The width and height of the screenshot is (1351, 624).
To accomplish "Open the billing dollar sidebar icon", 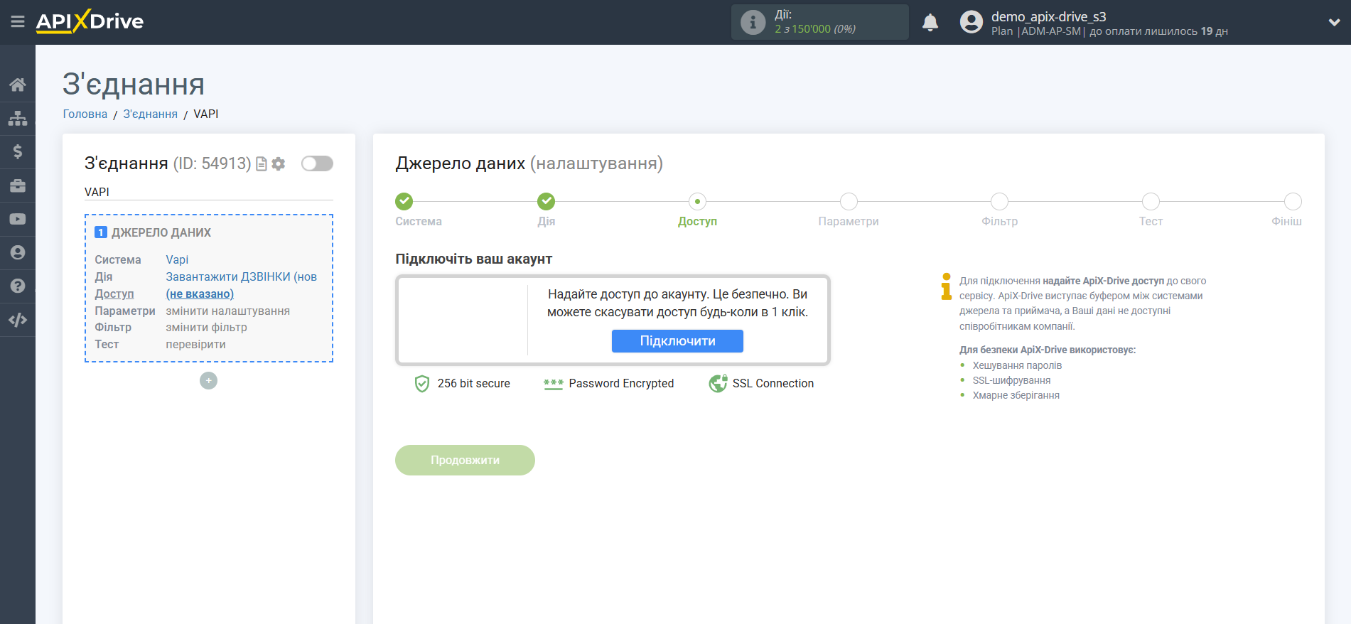I will tap(18, 151).
